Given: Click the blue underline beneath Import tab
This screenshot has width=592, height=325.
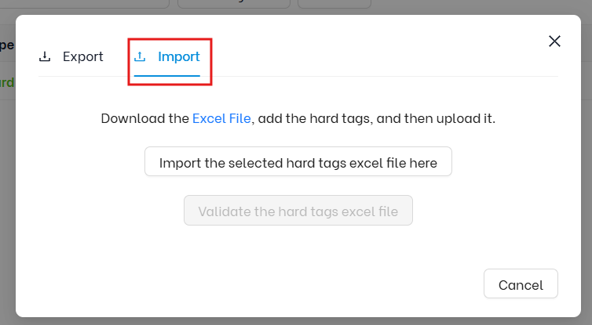Looking at the screenshot, I should tap(167, 76).
